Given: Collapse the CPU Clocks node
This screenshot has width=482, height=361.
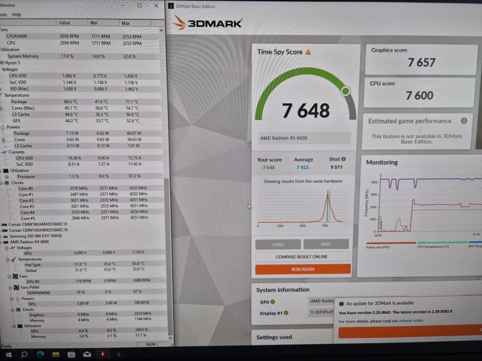Looking at the screenshot, I should (x=1, y=183).
